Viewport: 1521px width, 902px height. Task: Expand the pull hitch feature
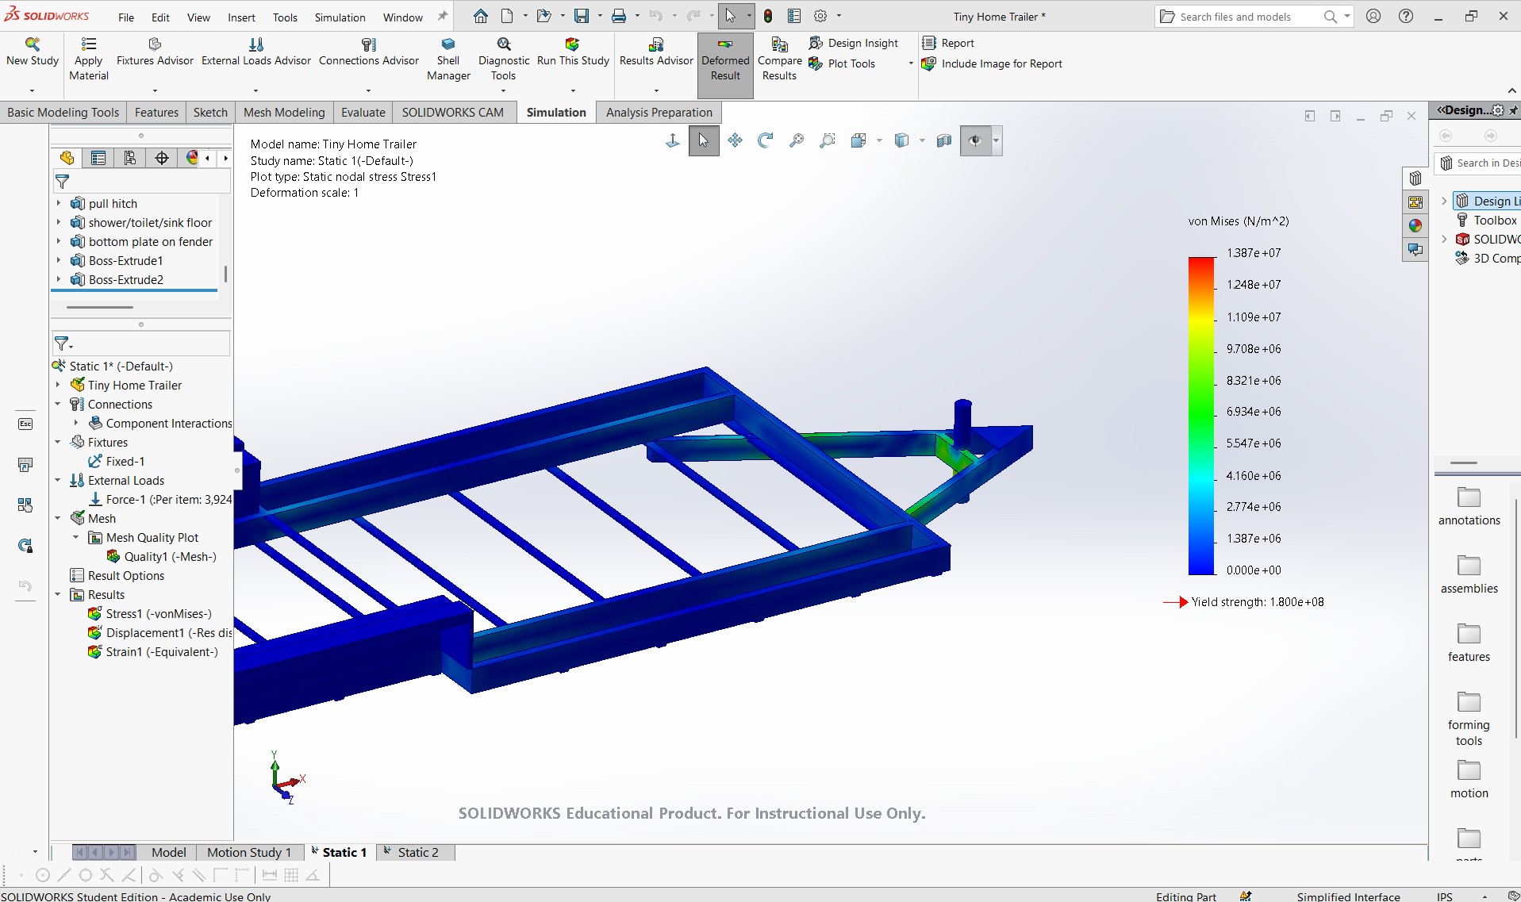[58, 204]
